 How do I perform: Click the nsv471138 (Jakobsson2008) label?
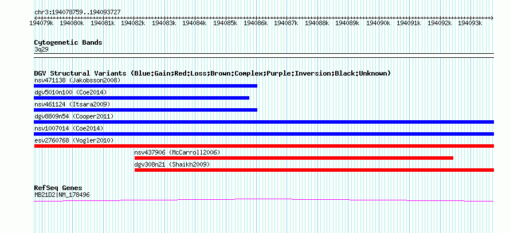[x=77, y=80]
